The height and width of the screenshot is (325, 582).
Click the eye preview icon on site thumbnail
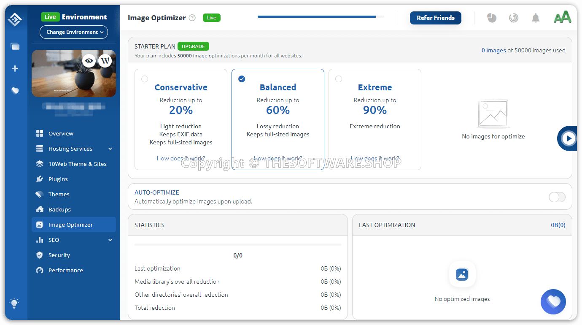[x=89, y=61]
